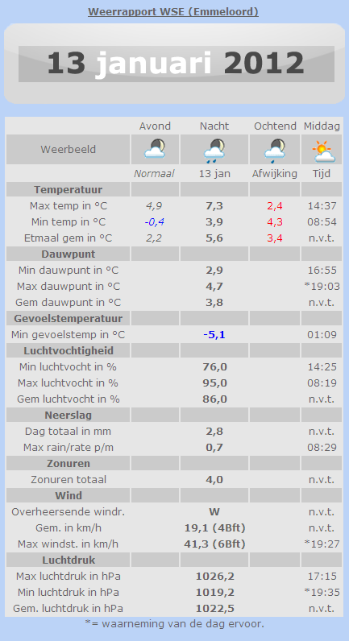Click the Luchtdruk section header
This screenshot has height=641, width=349.
(68, 560)
